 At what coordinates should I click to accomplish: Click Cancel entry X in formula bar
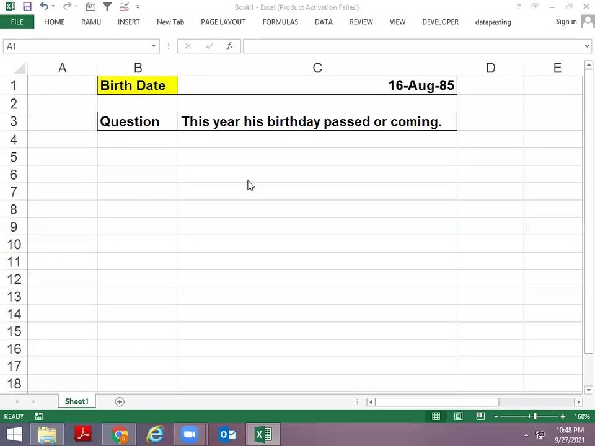[188, 46]
